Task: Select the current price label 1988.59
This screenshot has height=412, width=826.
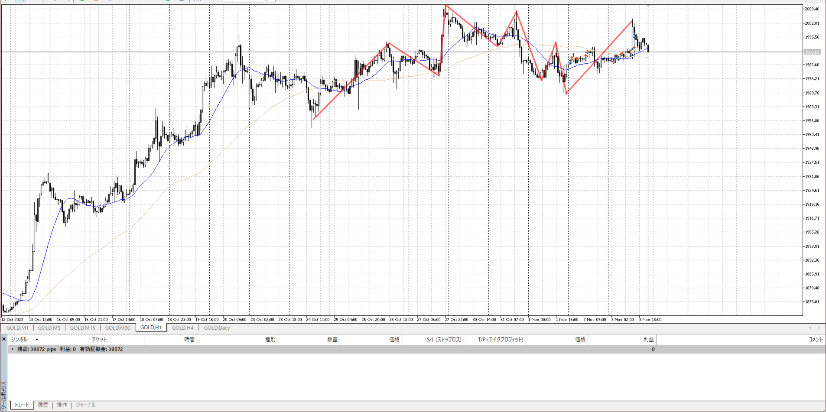Action: pyautogui.click(x=812, y=52)
